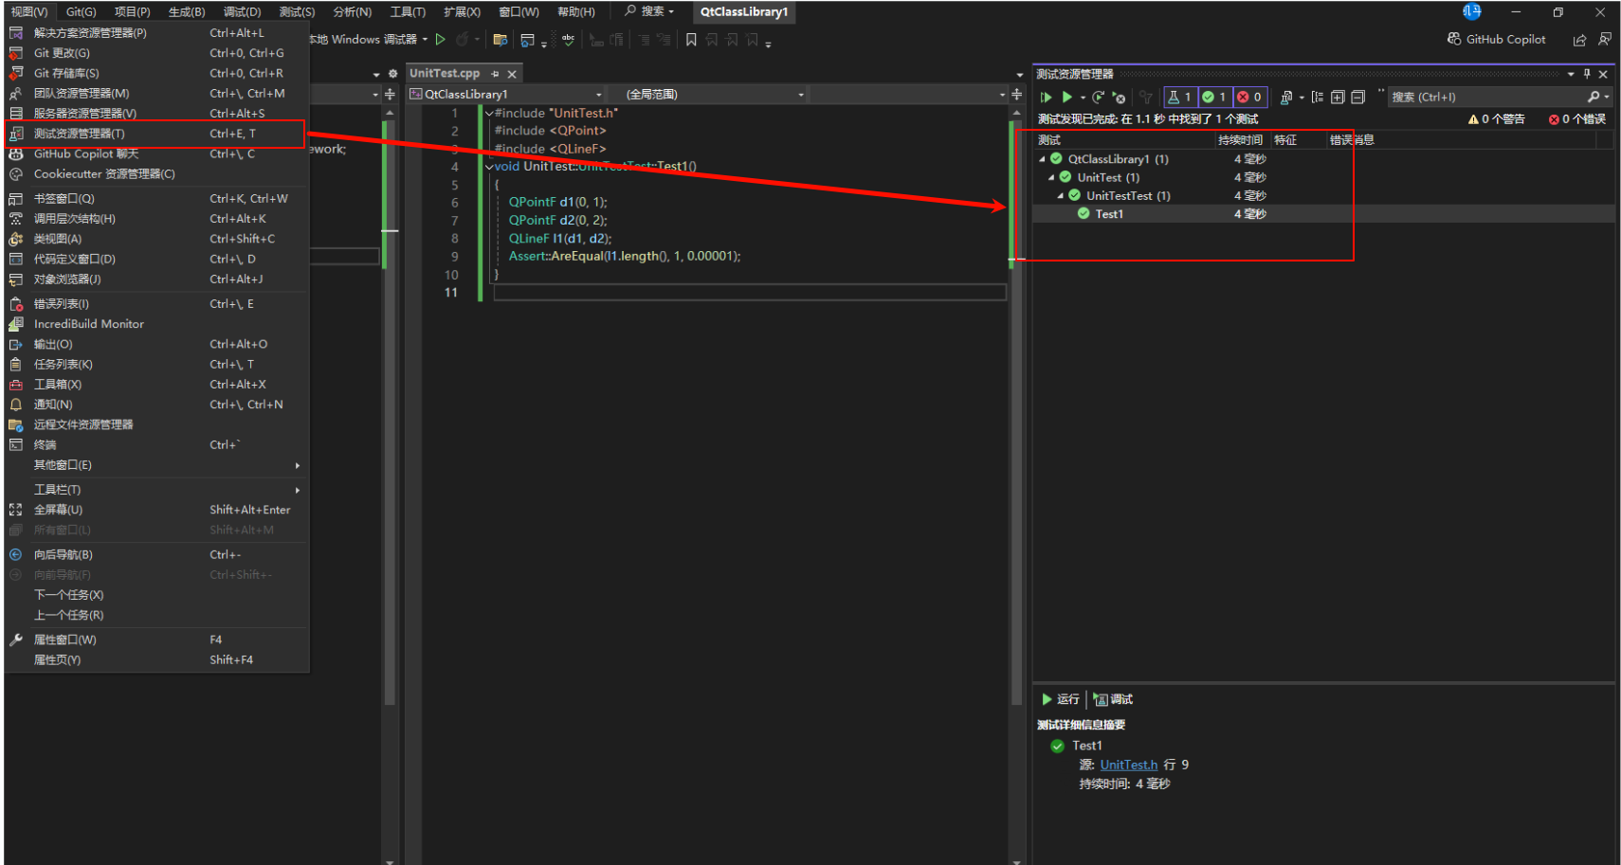This screenshot has height=865, width=1621.
Task: Toggle passed tests filter showing 1
Action: click(1214, 98)
